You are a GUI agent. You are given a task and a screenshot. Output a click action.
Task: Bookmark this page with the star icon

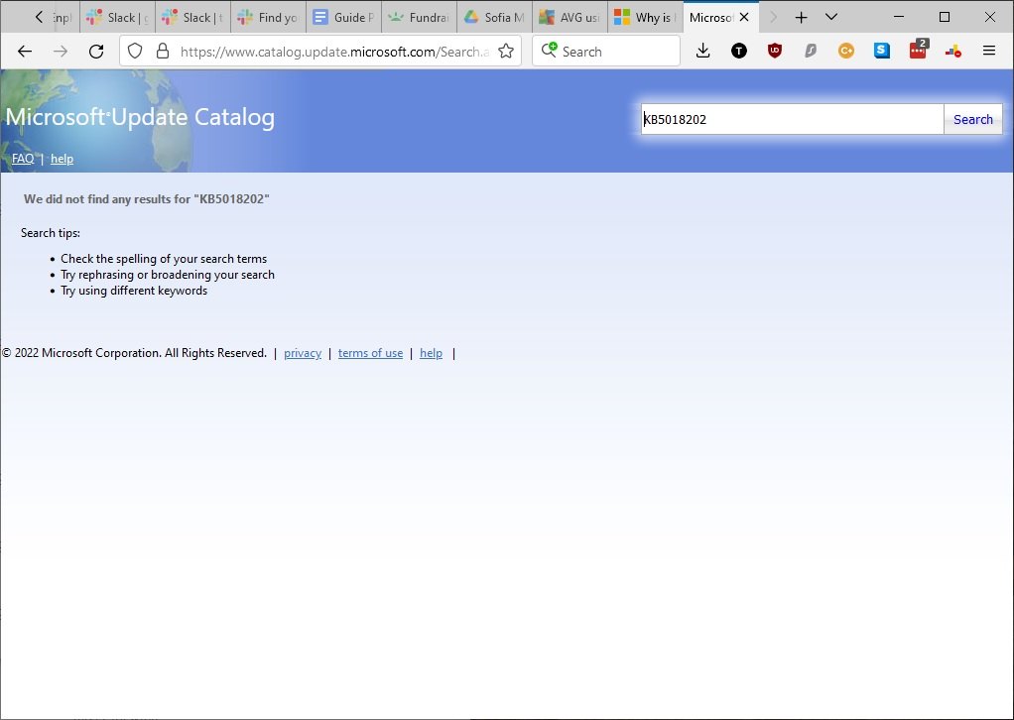[506, 51]
